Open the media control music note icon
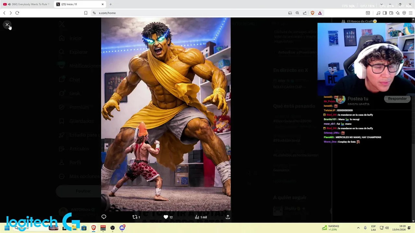This screenshot has width=415, height=233. (x=378, y=13)
